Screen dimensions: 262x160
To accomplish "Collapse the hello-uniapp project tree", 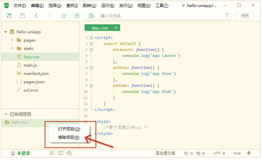I will point(6,32).
